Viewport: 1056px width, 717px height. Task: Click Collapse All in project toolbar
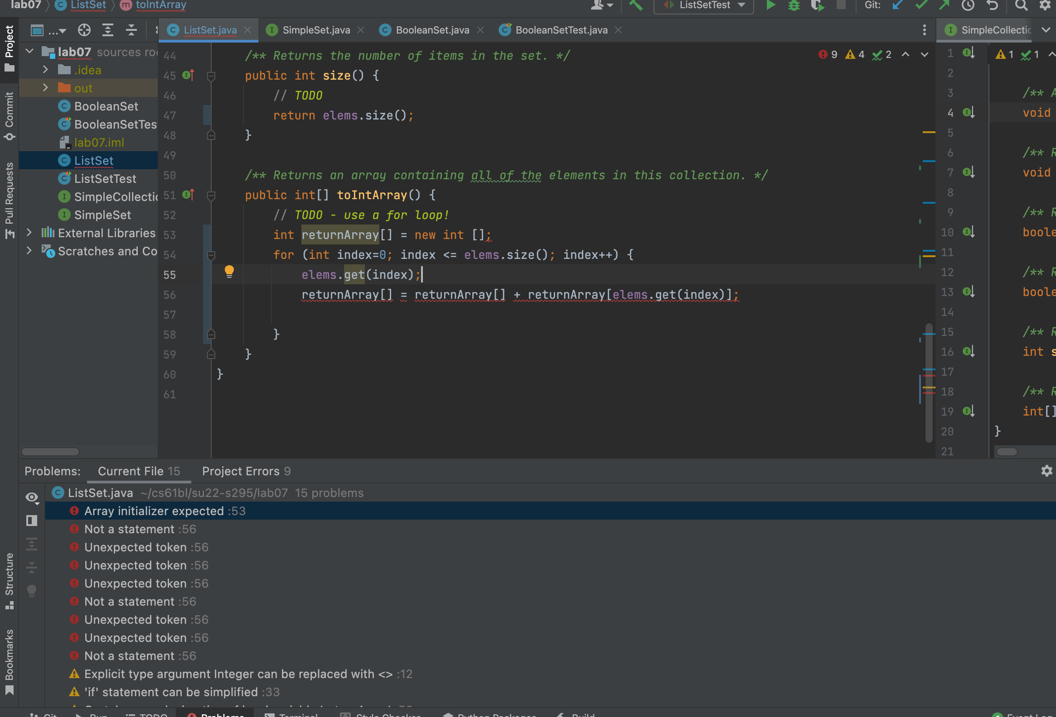point(131,30)
